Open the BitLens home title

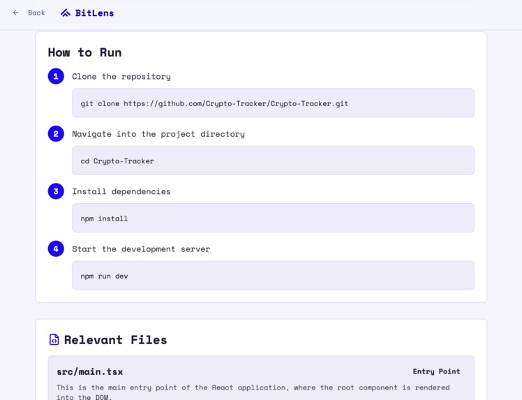[94, 13]
